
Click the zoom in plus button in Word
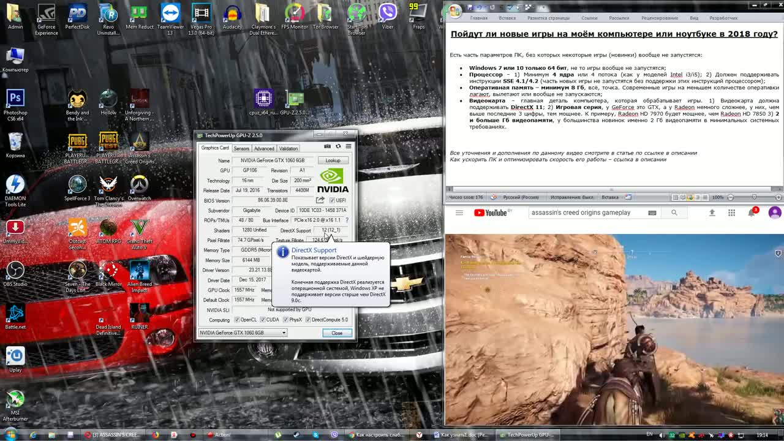[x=778, y=197]
